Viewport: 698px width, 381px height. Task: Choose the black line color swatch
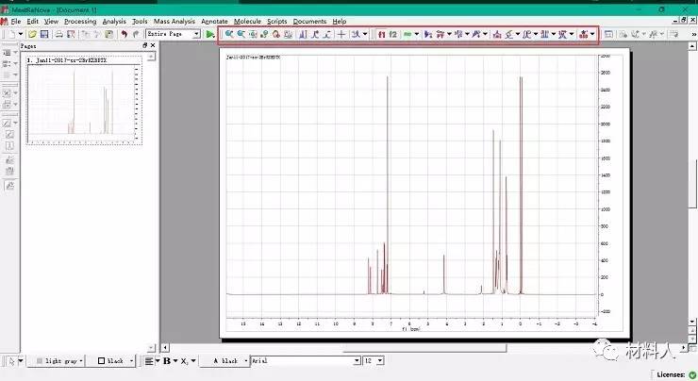[111, 360]
